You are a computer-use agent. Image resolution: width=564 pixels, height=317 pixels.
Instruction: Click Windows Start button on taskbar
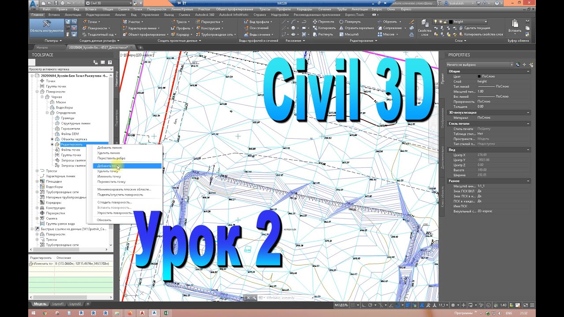coord(33,313)
